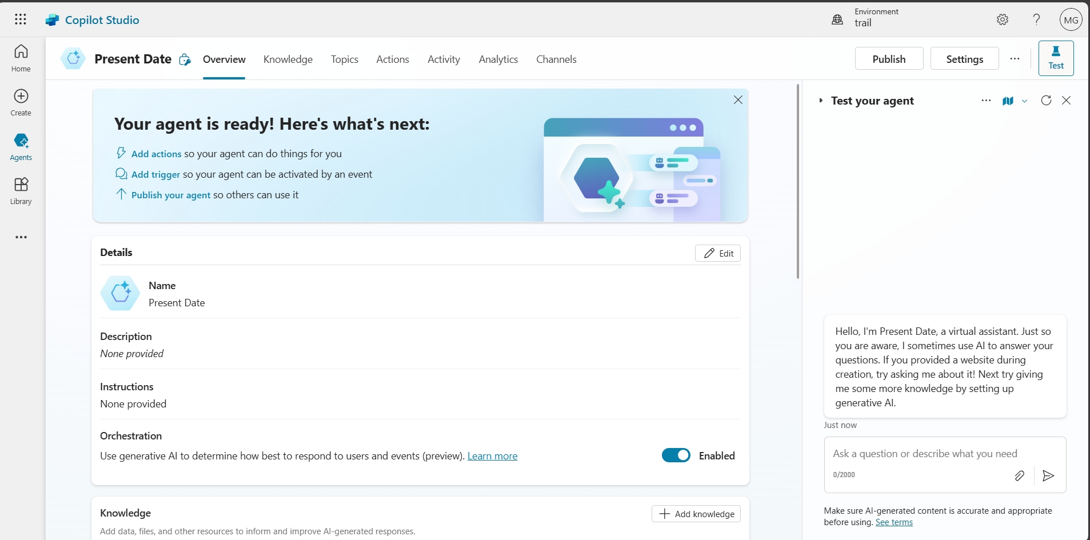1090x540 pixels.
Task: Expand the Test your agent disclosure triangle
Action: tap(821, 101)
